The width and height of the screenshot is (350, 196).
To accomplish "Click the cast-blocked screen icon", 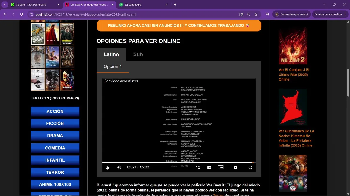I will click(x=241, y=14).
